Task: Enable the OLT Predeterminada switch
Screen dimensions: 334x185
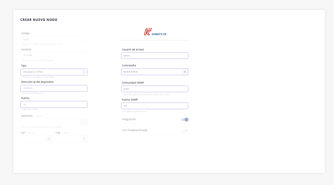Action: click(185, 130)
